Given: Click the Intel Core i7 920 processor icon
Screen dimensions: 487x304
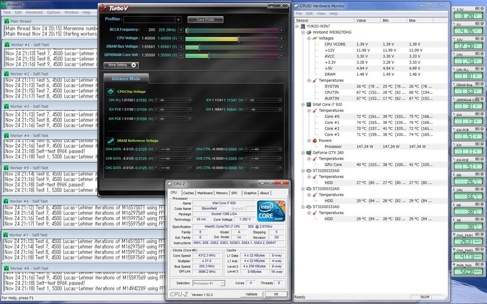Looking at the screenshot, I should tap(309, 105).
